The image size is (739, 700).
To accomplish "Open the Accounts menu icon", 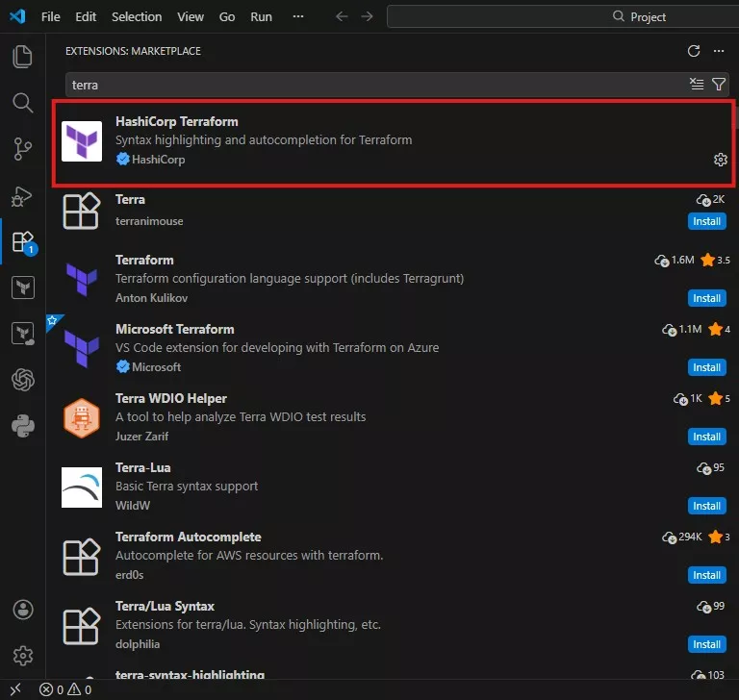I will click(x=23, y=610).
